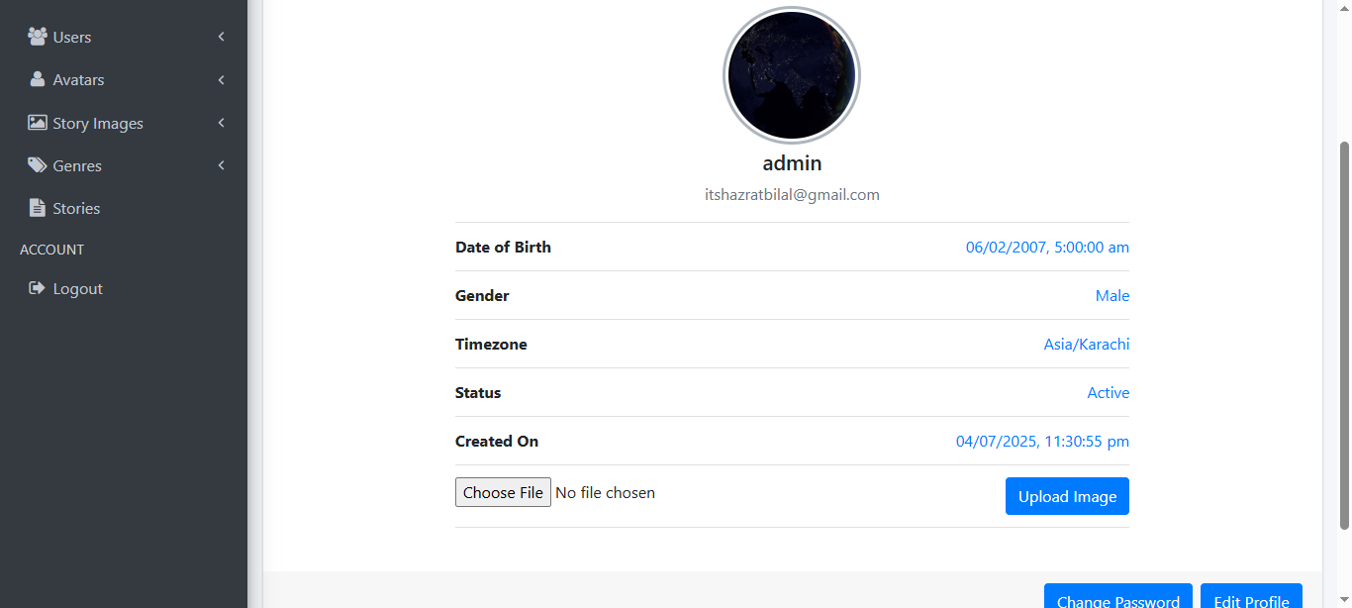
Task: Click the Avatars person icon
Action: coord(38,79)
